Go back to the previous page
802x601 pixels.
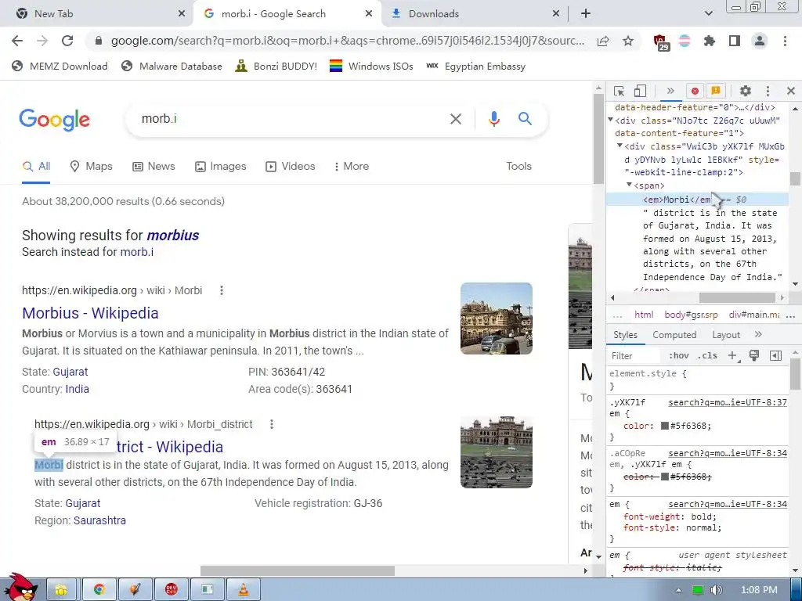17,41
